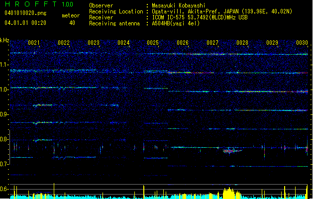This screenshot has width=313, height=199.
Task: Click time marker 0030
Action: 302,43
